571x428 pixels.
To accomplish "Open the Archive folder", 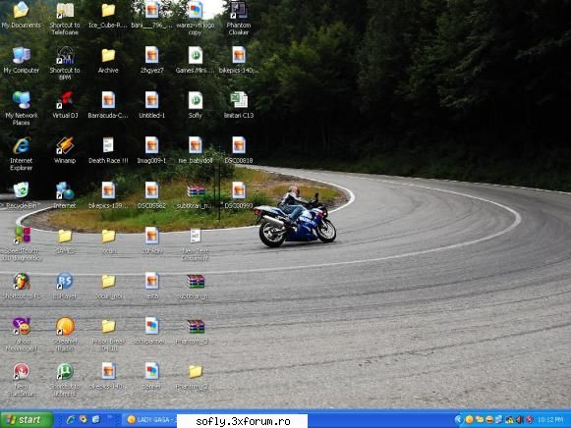I will coord(108,60).
